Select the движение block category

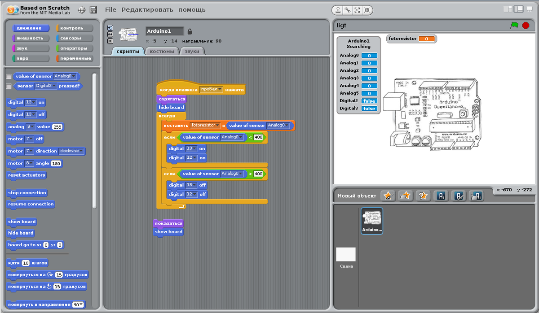(31, 28)
